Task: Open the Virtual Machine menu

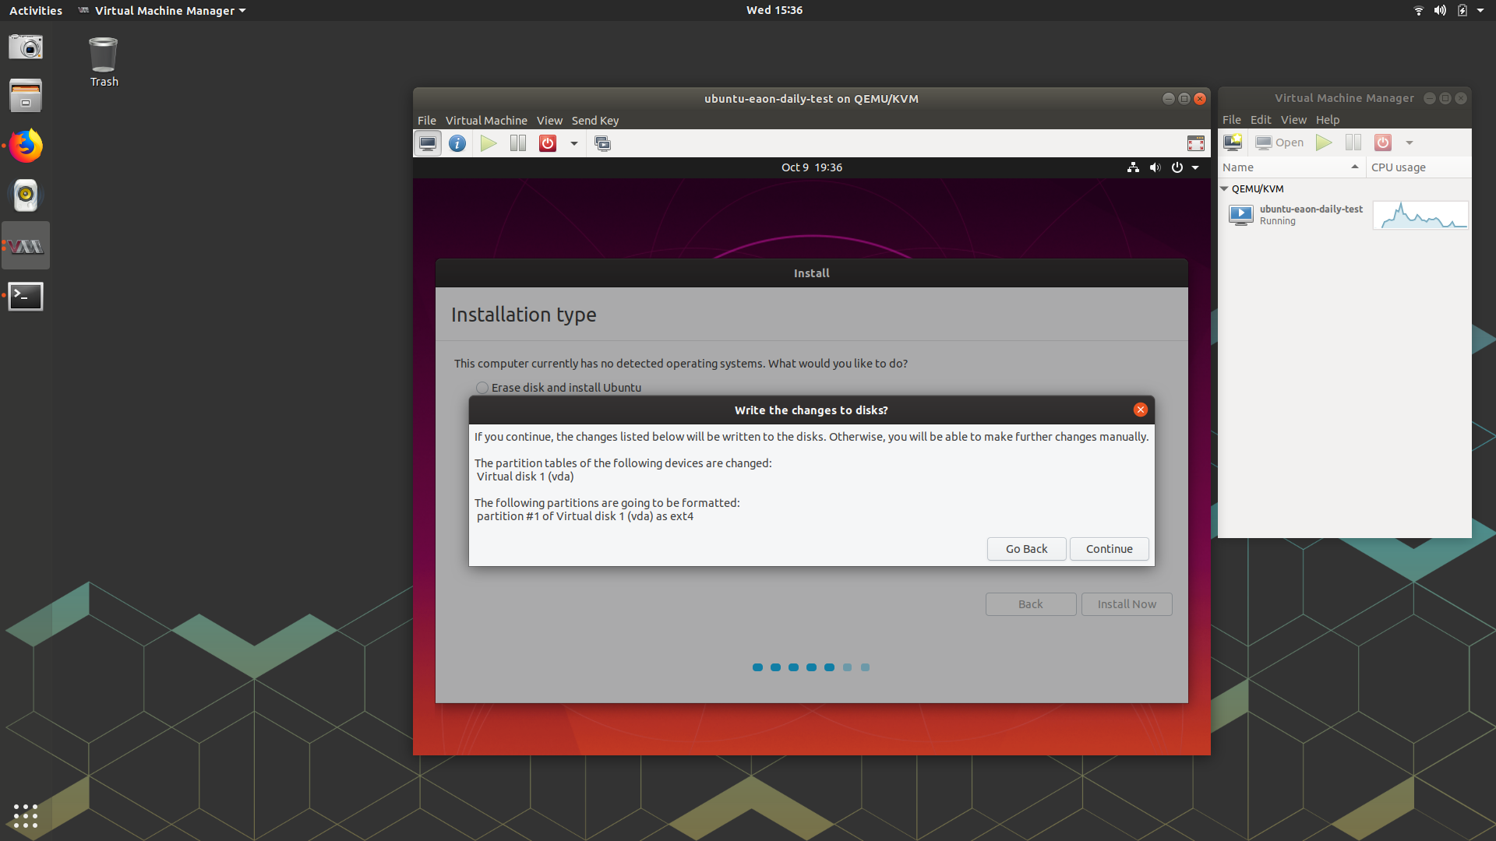Action: 486,121
